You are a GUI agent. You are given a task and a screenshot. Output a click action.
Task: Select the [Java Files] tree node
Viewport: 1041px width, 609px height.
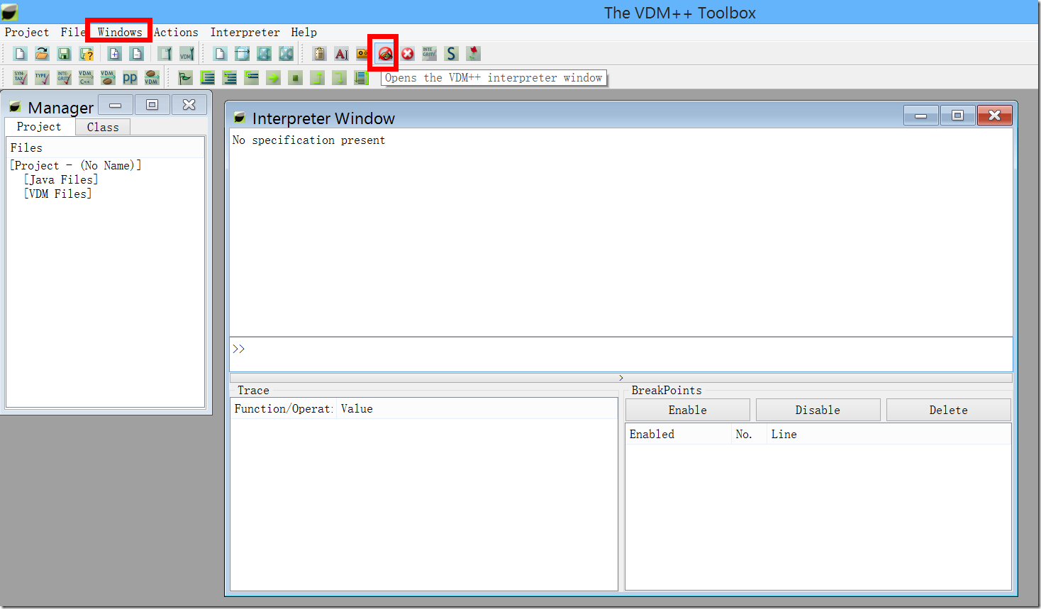[x=61, y=179]
